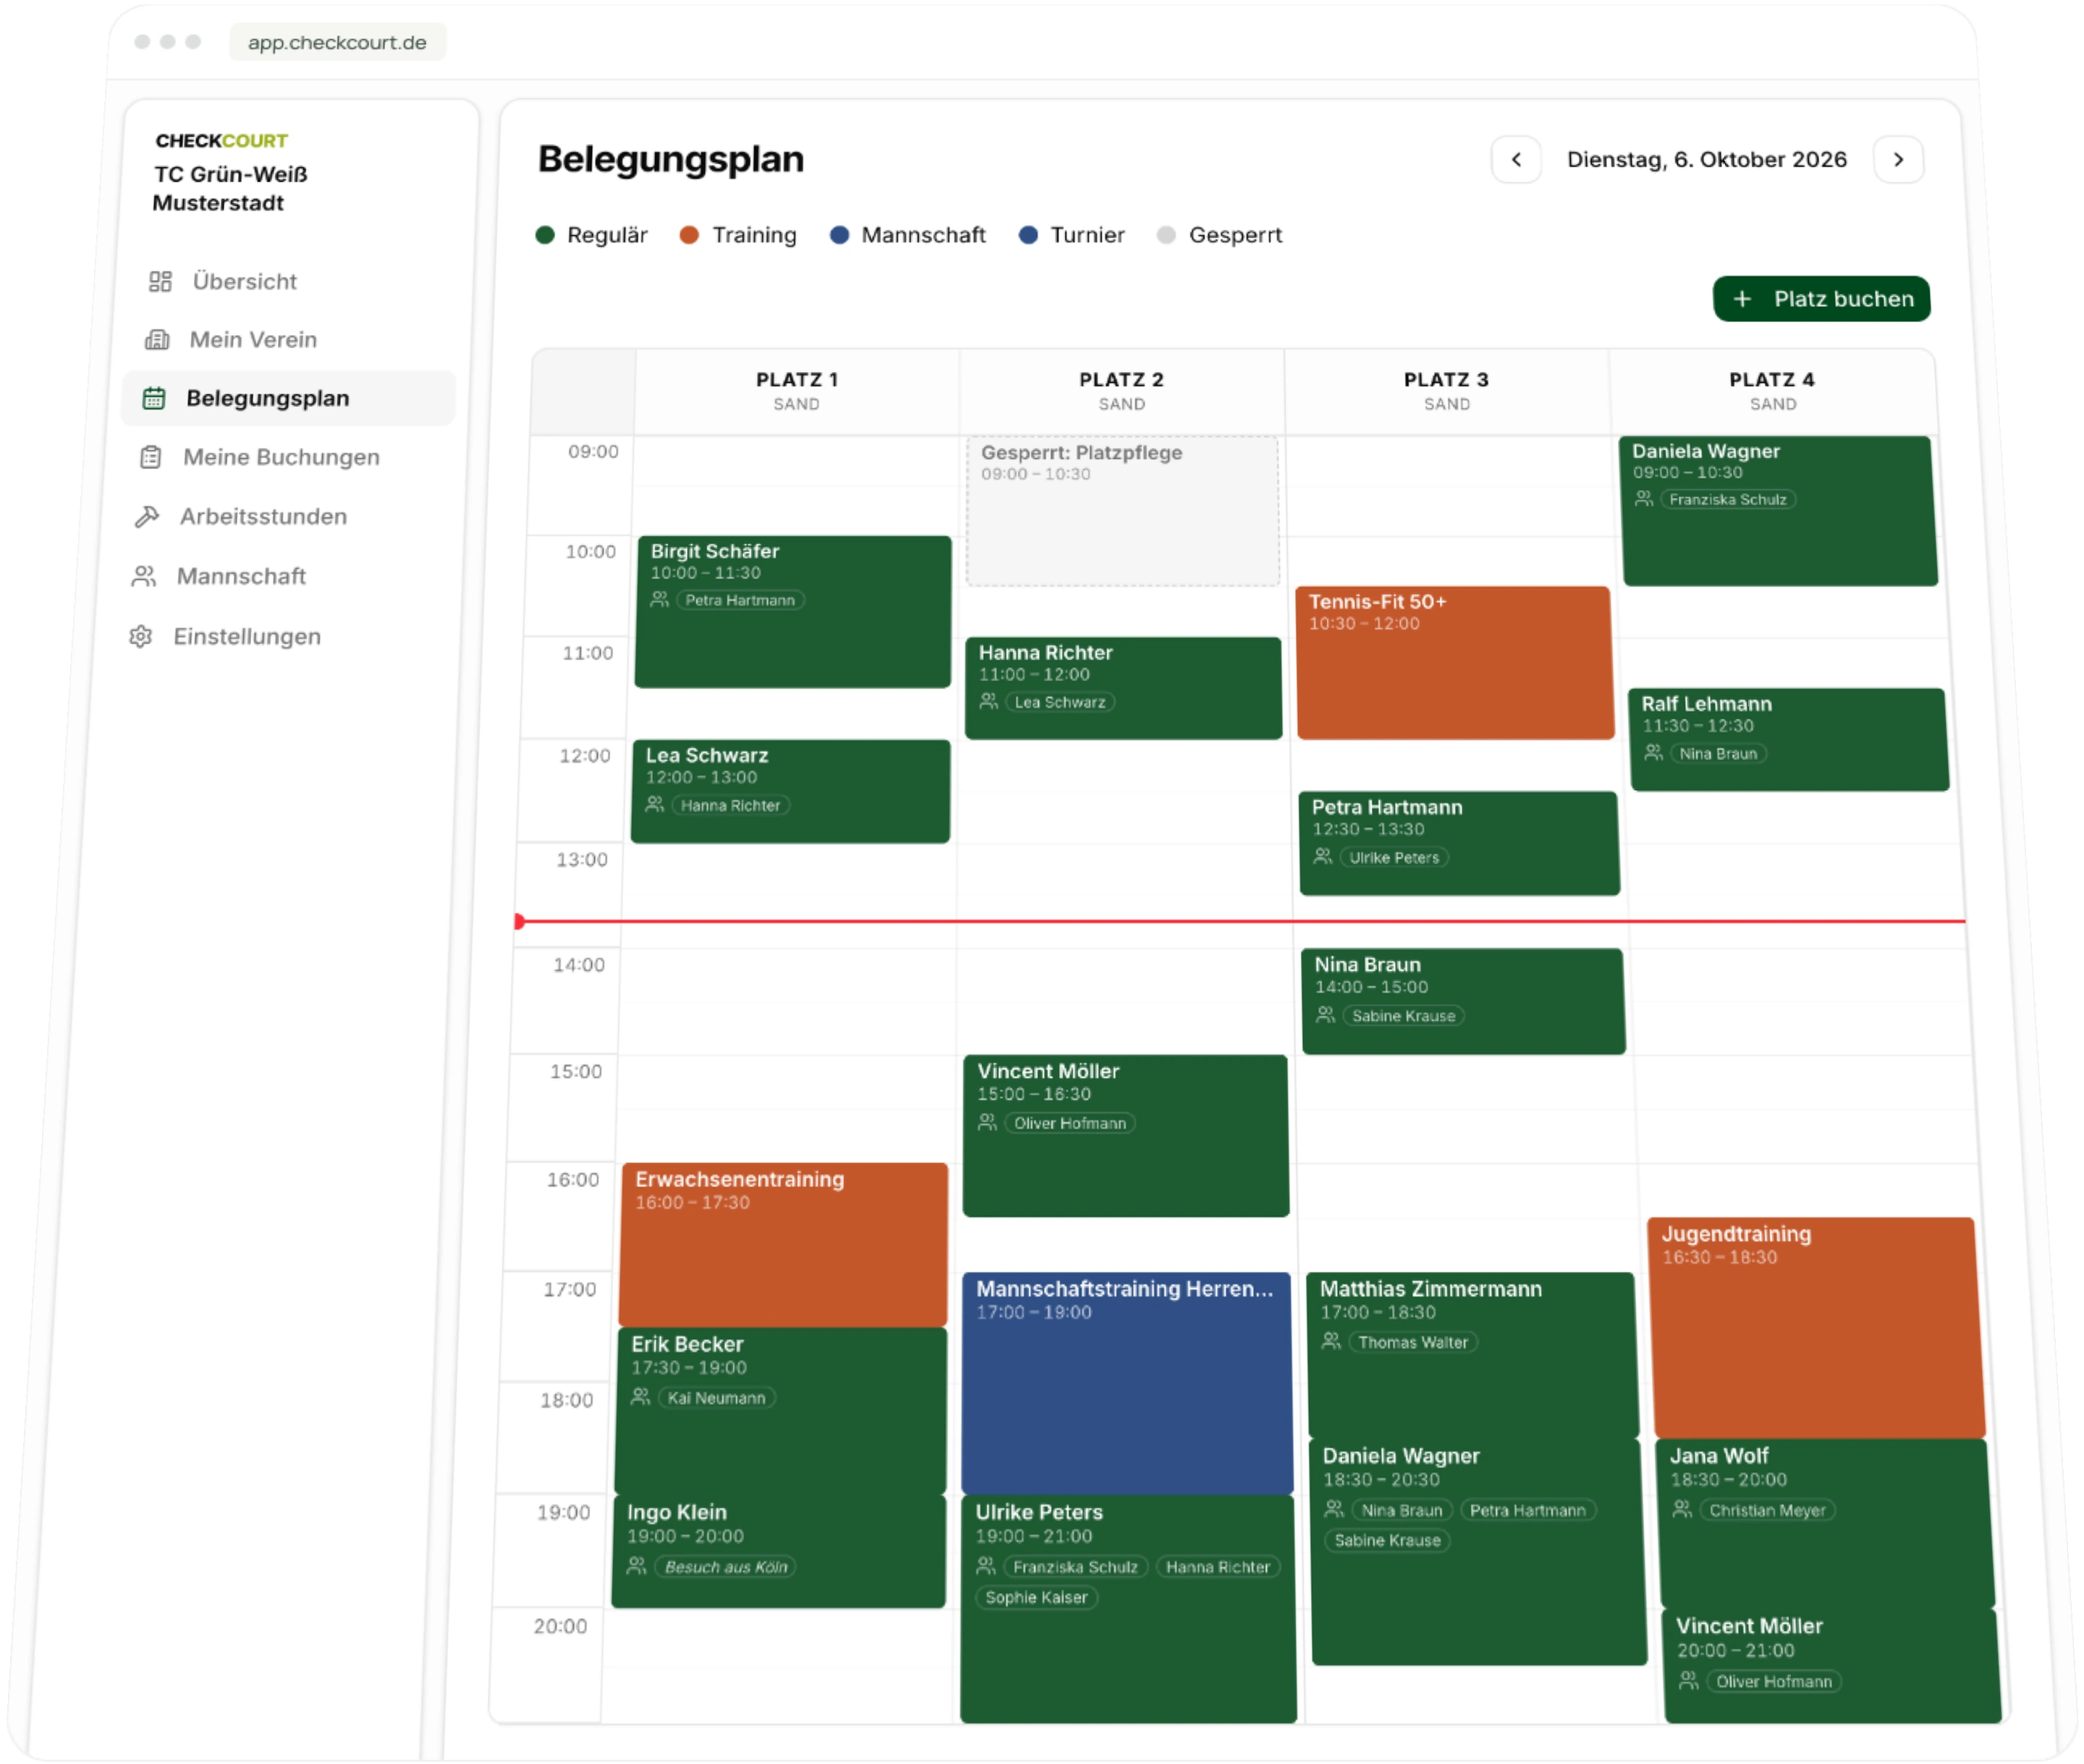This screenshot has height=1764, width=2084.
Task: Open the Mannschaftstraining Herren block
Action: click(x=1127, y=1384)
